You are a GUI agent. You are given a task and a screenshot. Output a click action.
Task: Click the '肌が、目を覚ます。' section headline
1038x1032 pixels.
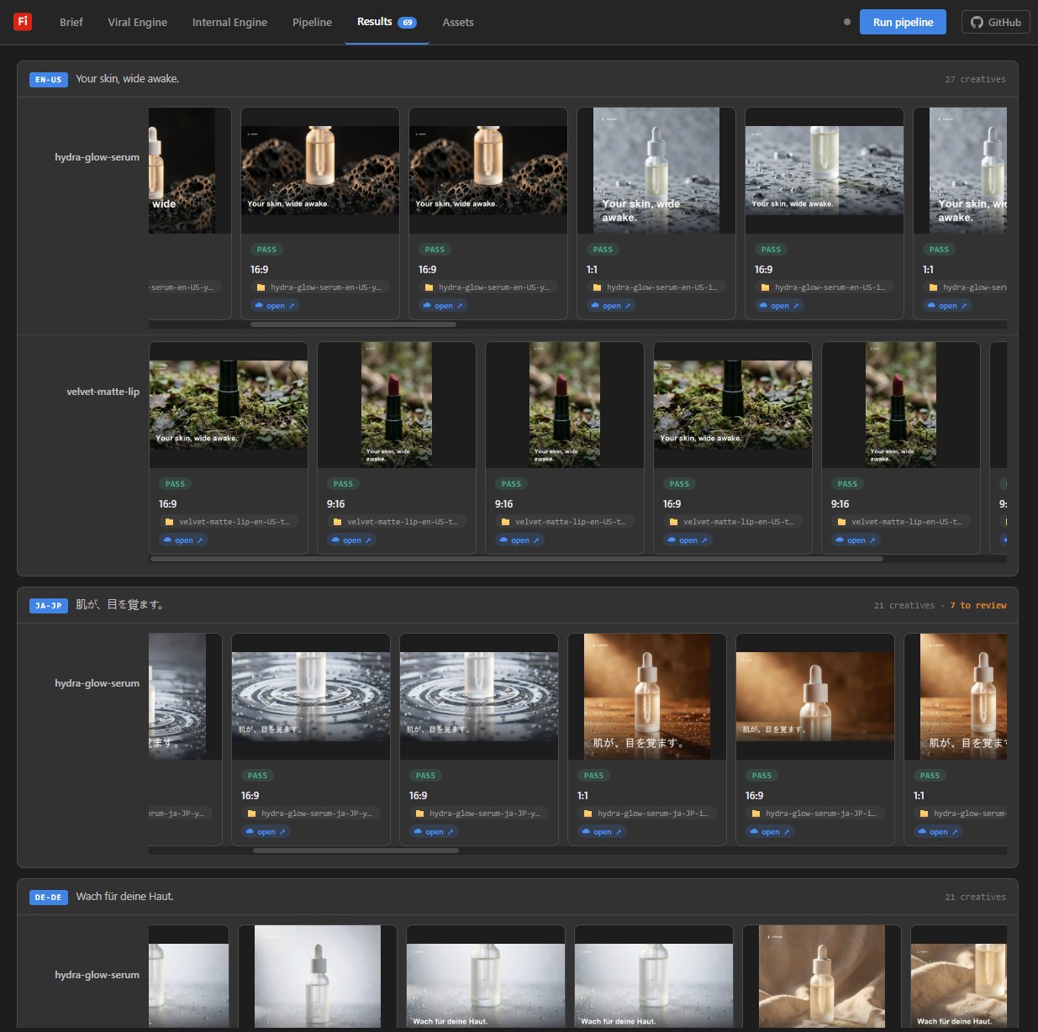120,605
